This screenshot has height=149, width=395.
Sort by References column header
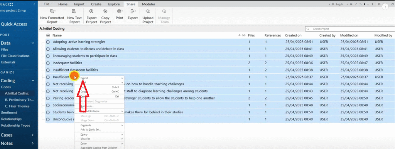[273, 36]
